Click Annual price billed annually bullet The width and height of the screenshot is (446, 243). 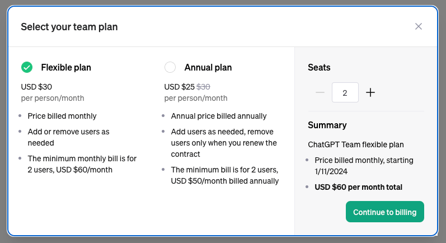click(219, 116)
